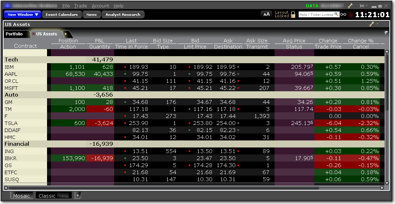Select the SUSQ contract row
The height and width of the screenshot is (204, 395).
pos(194,179)
